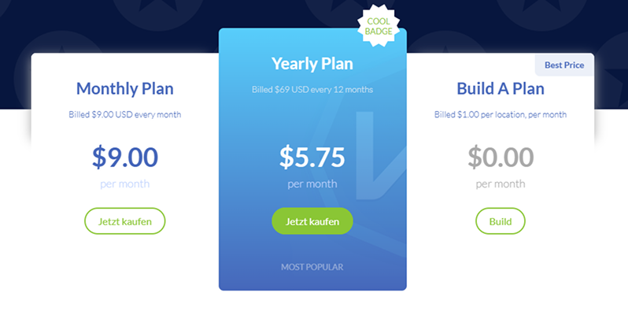Select the Build A Plan heading

(x=501, y=88)
